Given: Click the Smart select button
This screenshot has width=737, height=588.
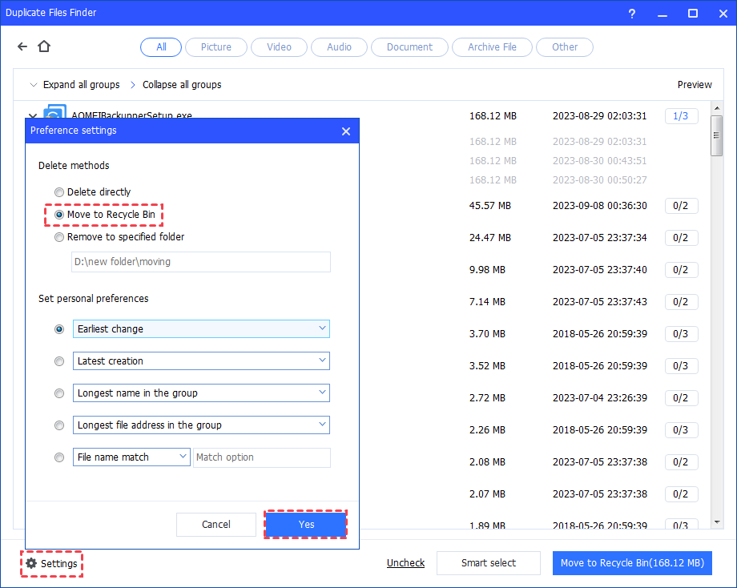Looking at the screenshot, I should pos(489,562).
